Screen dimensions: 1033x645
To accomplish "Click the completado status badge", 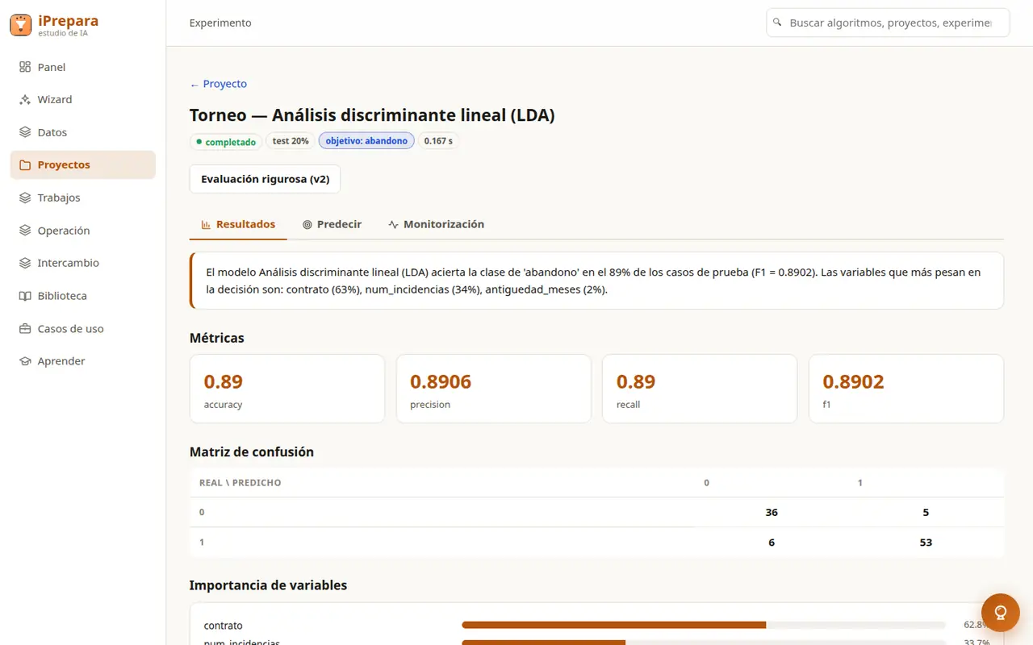I will coord(226,142).
